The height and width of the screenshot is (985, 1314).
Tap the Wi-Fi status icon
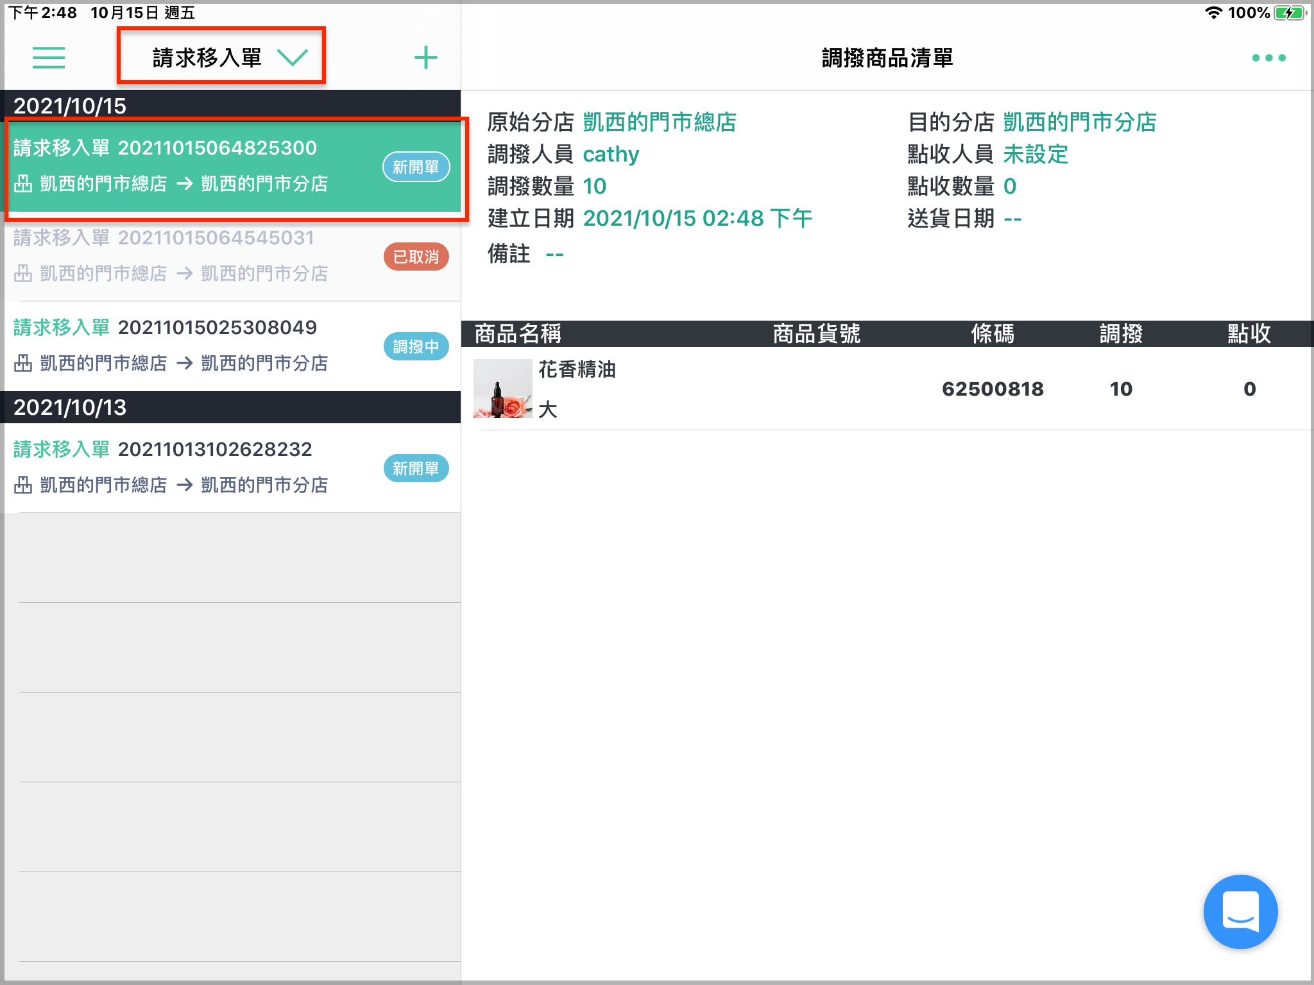coord(1213,13)
